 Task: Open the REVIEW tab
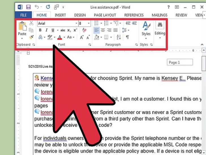pyautogui.click(x=181, y=15)
